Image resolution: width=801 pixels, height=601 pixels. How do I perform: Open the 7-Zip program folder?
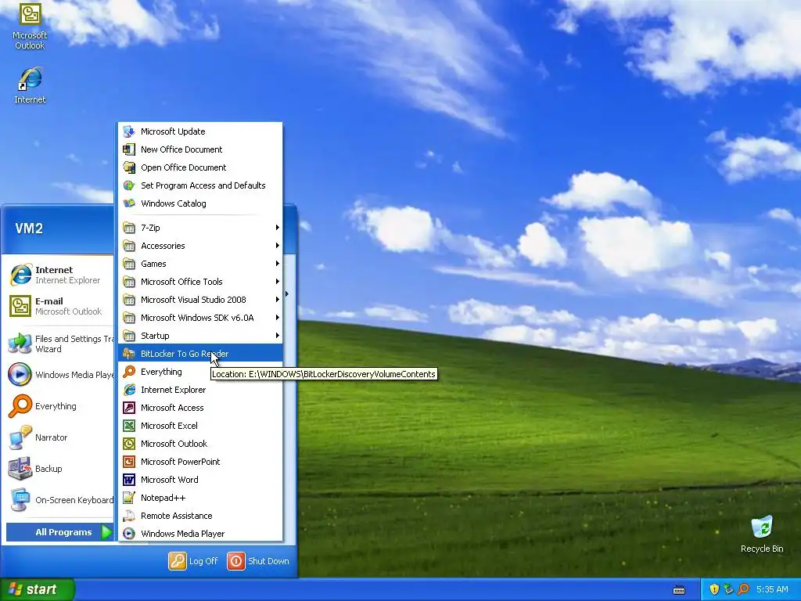click(x=200, y=228)
